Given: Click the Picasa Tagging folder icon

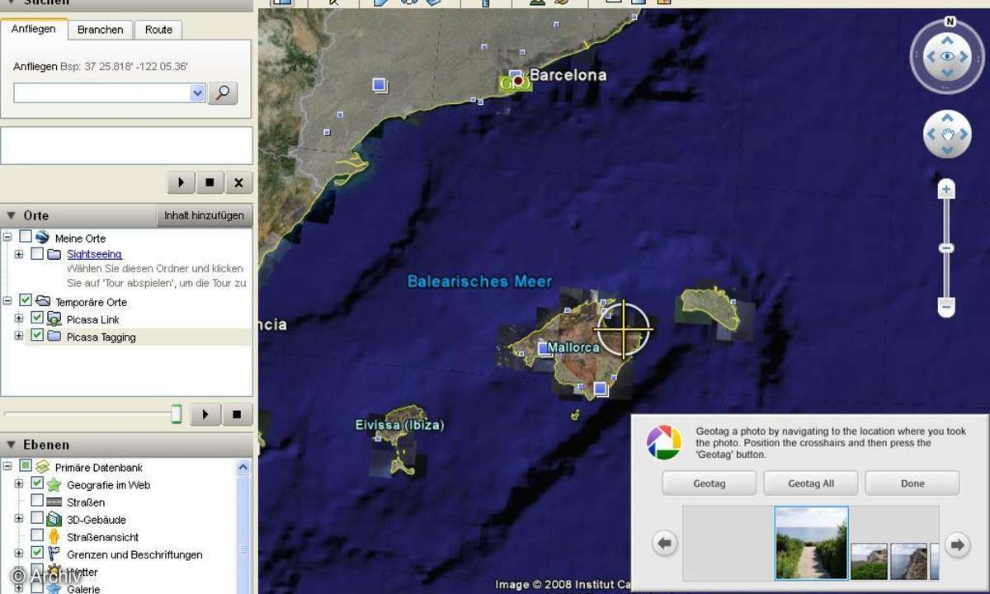Looking at the screenshot, I should pyautogui.click(x=54, y=337).
